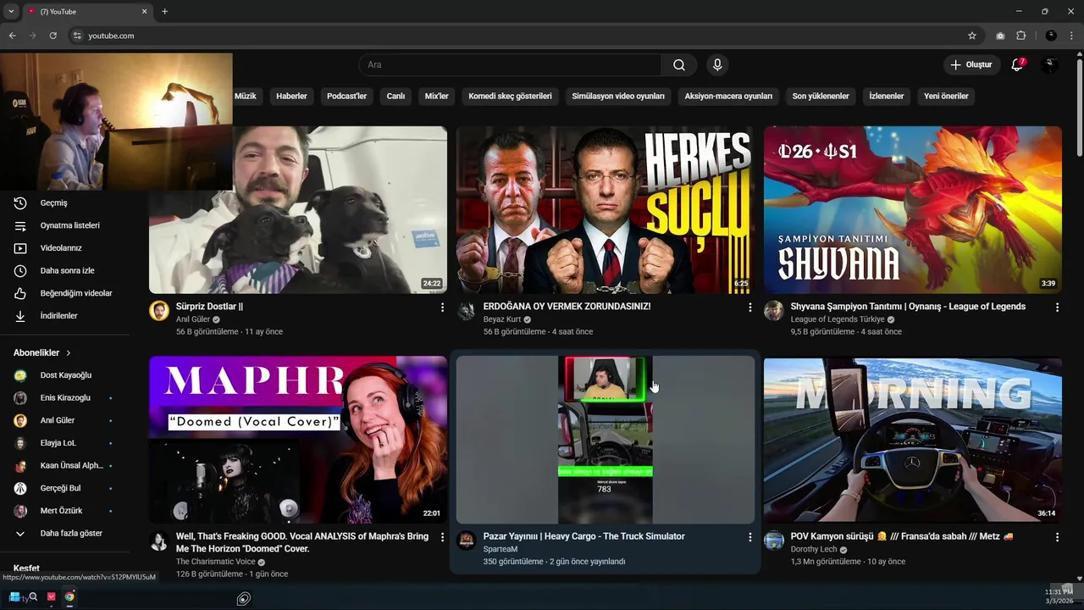Viewport: 1084px width, 610px height.
Task: Select the İzlenenler filter chip
Action: [x=887, y=97]
